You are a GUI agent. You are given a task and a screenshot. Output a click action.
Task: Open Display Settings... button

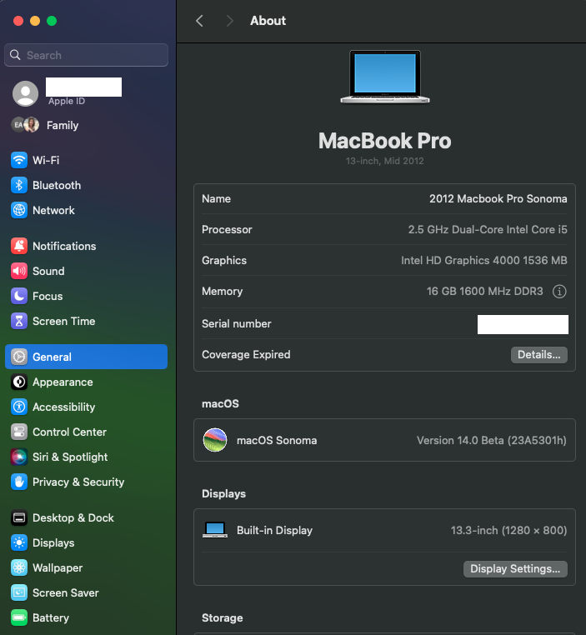515,569
